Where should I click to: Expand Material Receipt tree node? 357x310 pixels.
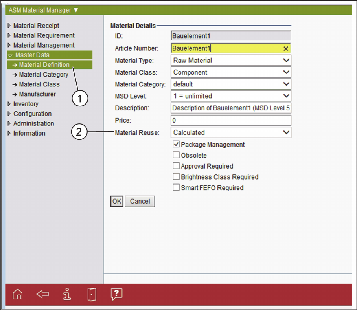9,26
